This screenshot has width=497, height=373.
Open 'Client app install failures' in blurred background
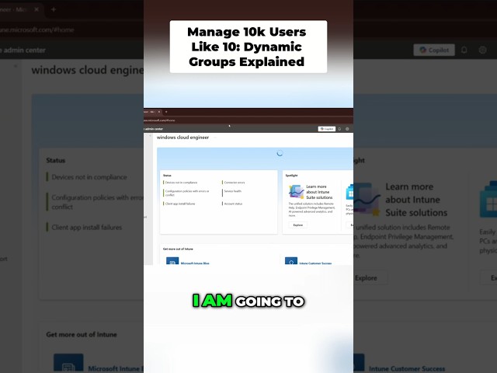pos(86,227)
